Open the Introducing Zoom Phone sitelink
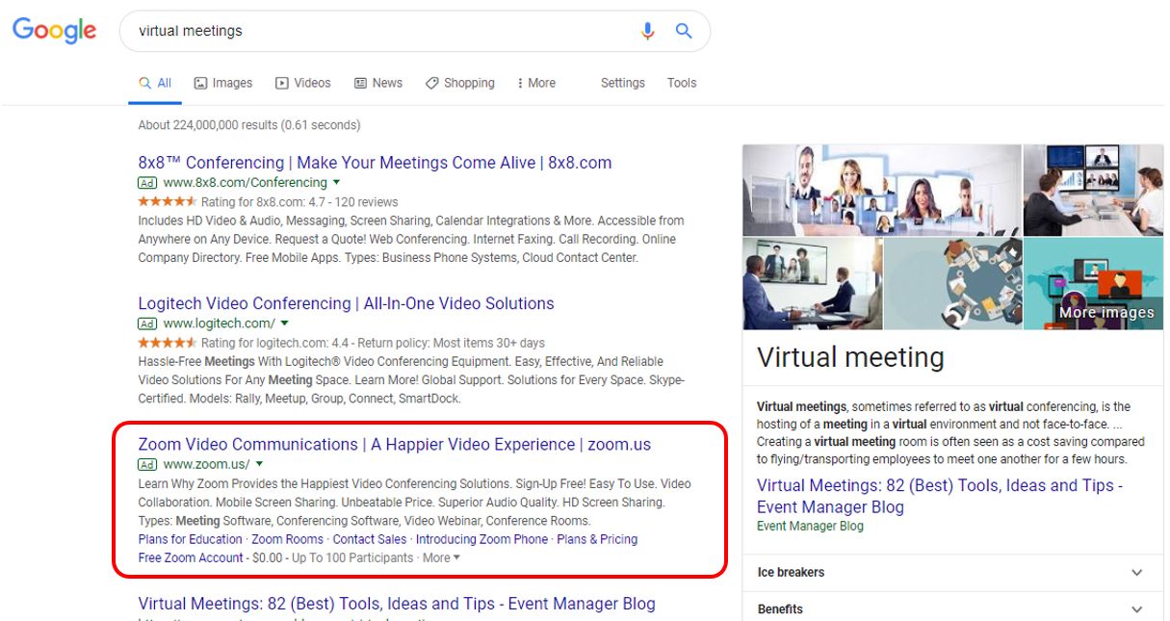This screenshot has height=621, width=1170. point(481,539)
